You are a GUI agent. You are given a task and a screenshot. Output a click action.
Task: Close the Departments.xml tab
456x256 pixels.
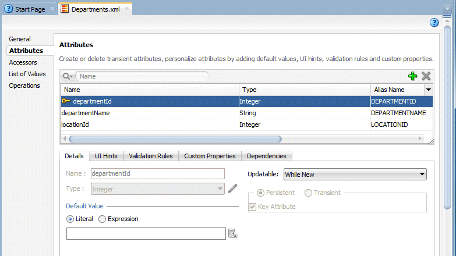127,9
